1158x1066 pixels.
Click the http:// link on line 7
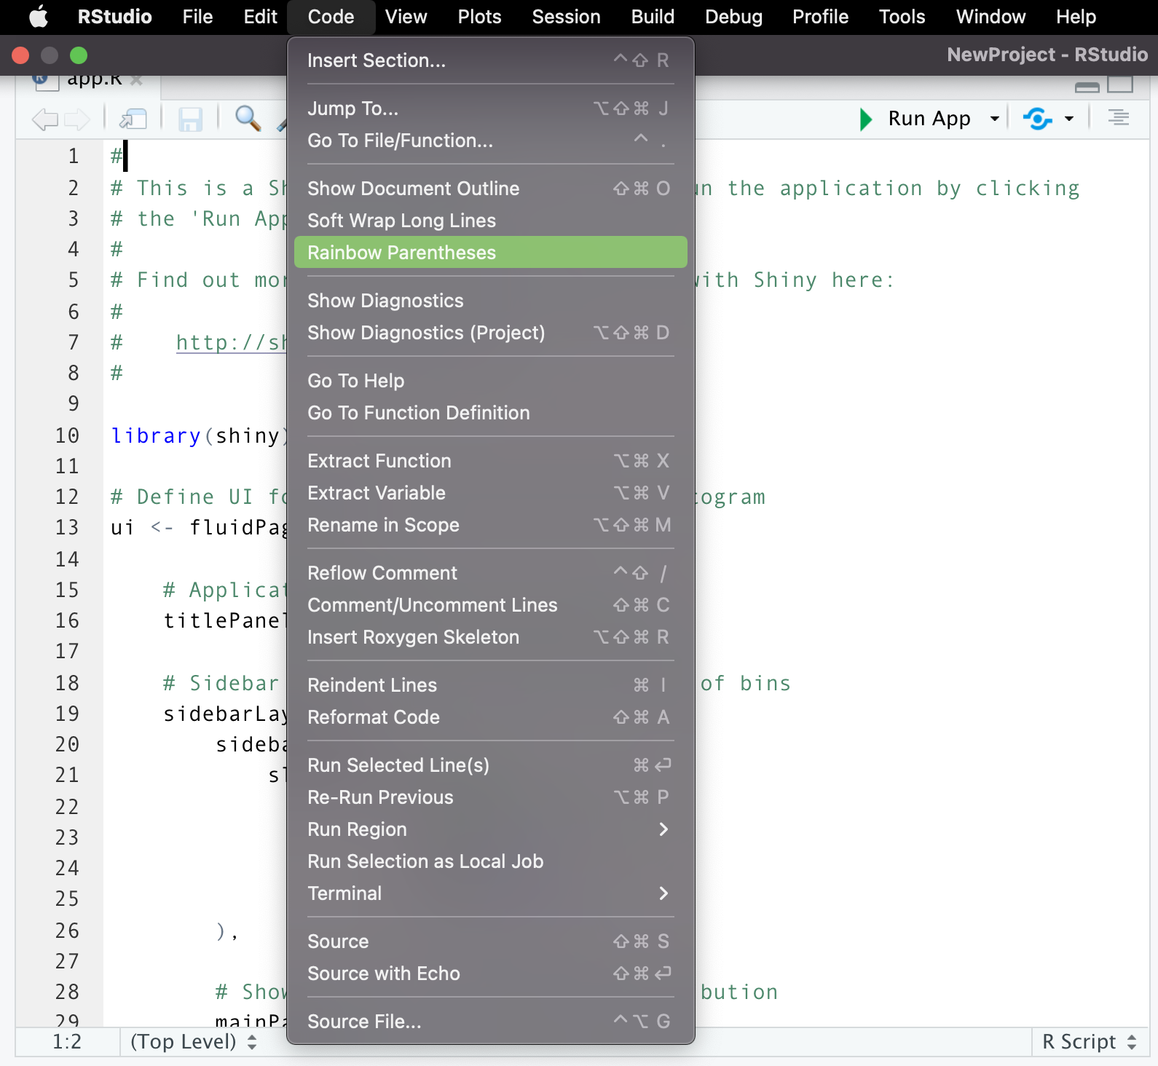click(232, 342)
